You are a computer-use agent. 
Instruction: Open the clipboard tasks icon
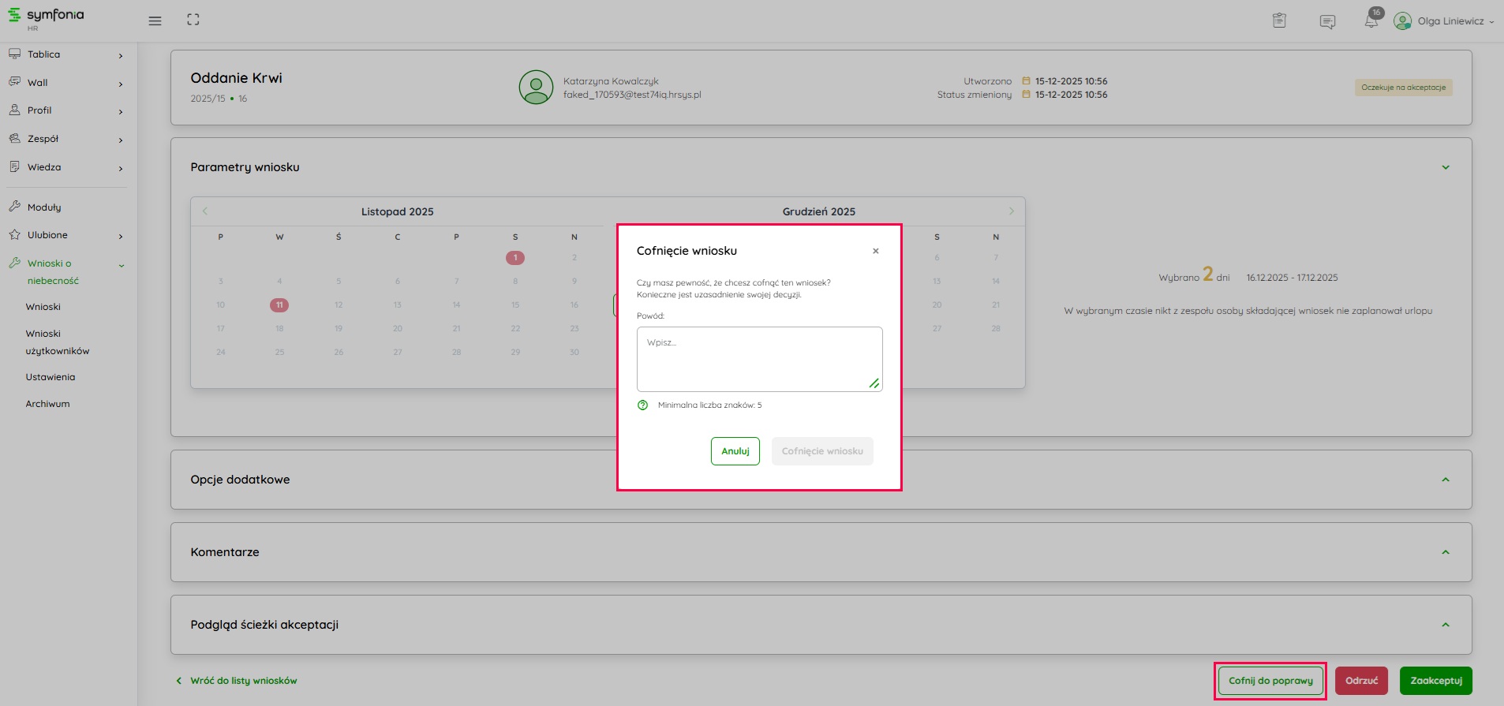click(x=1279, y=21)
